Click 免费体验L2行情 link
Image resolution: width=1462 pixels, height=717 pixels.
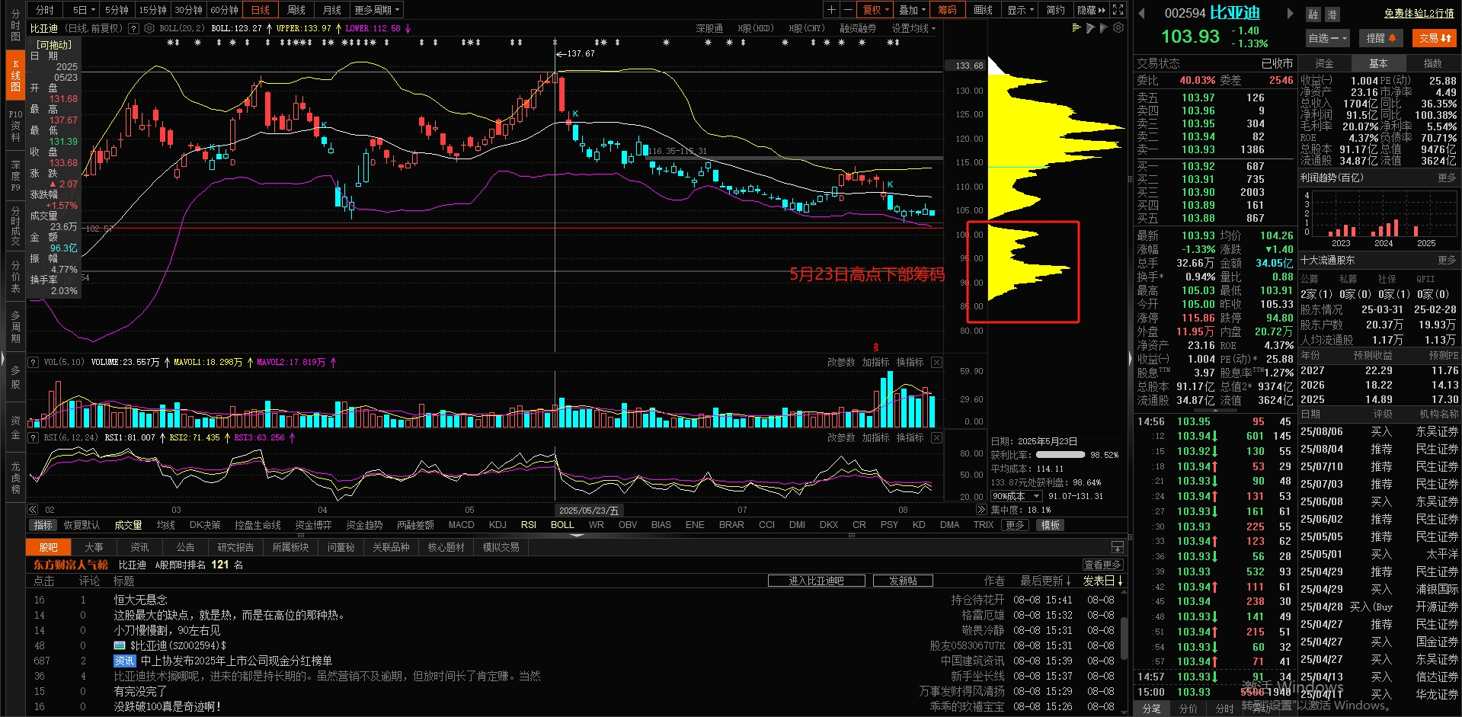pyautogui.click(x=1419, y=13)
